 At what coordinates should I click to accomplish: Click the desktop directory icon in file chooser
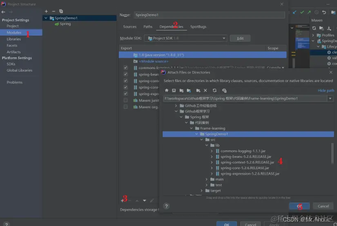[174, 90]
